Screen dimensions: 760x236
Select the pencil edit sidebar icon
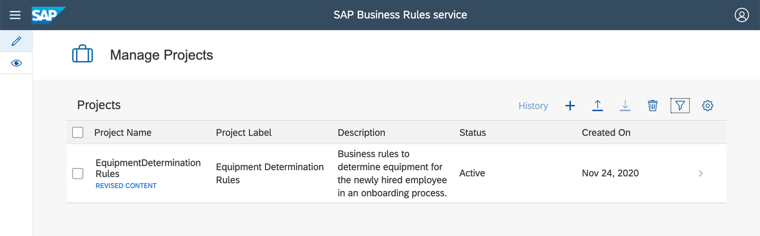coord(16,41)
